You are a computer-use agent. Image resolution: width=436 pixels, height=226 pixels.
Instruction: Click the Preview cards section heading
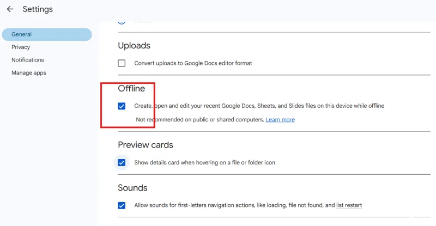(146, 145)
